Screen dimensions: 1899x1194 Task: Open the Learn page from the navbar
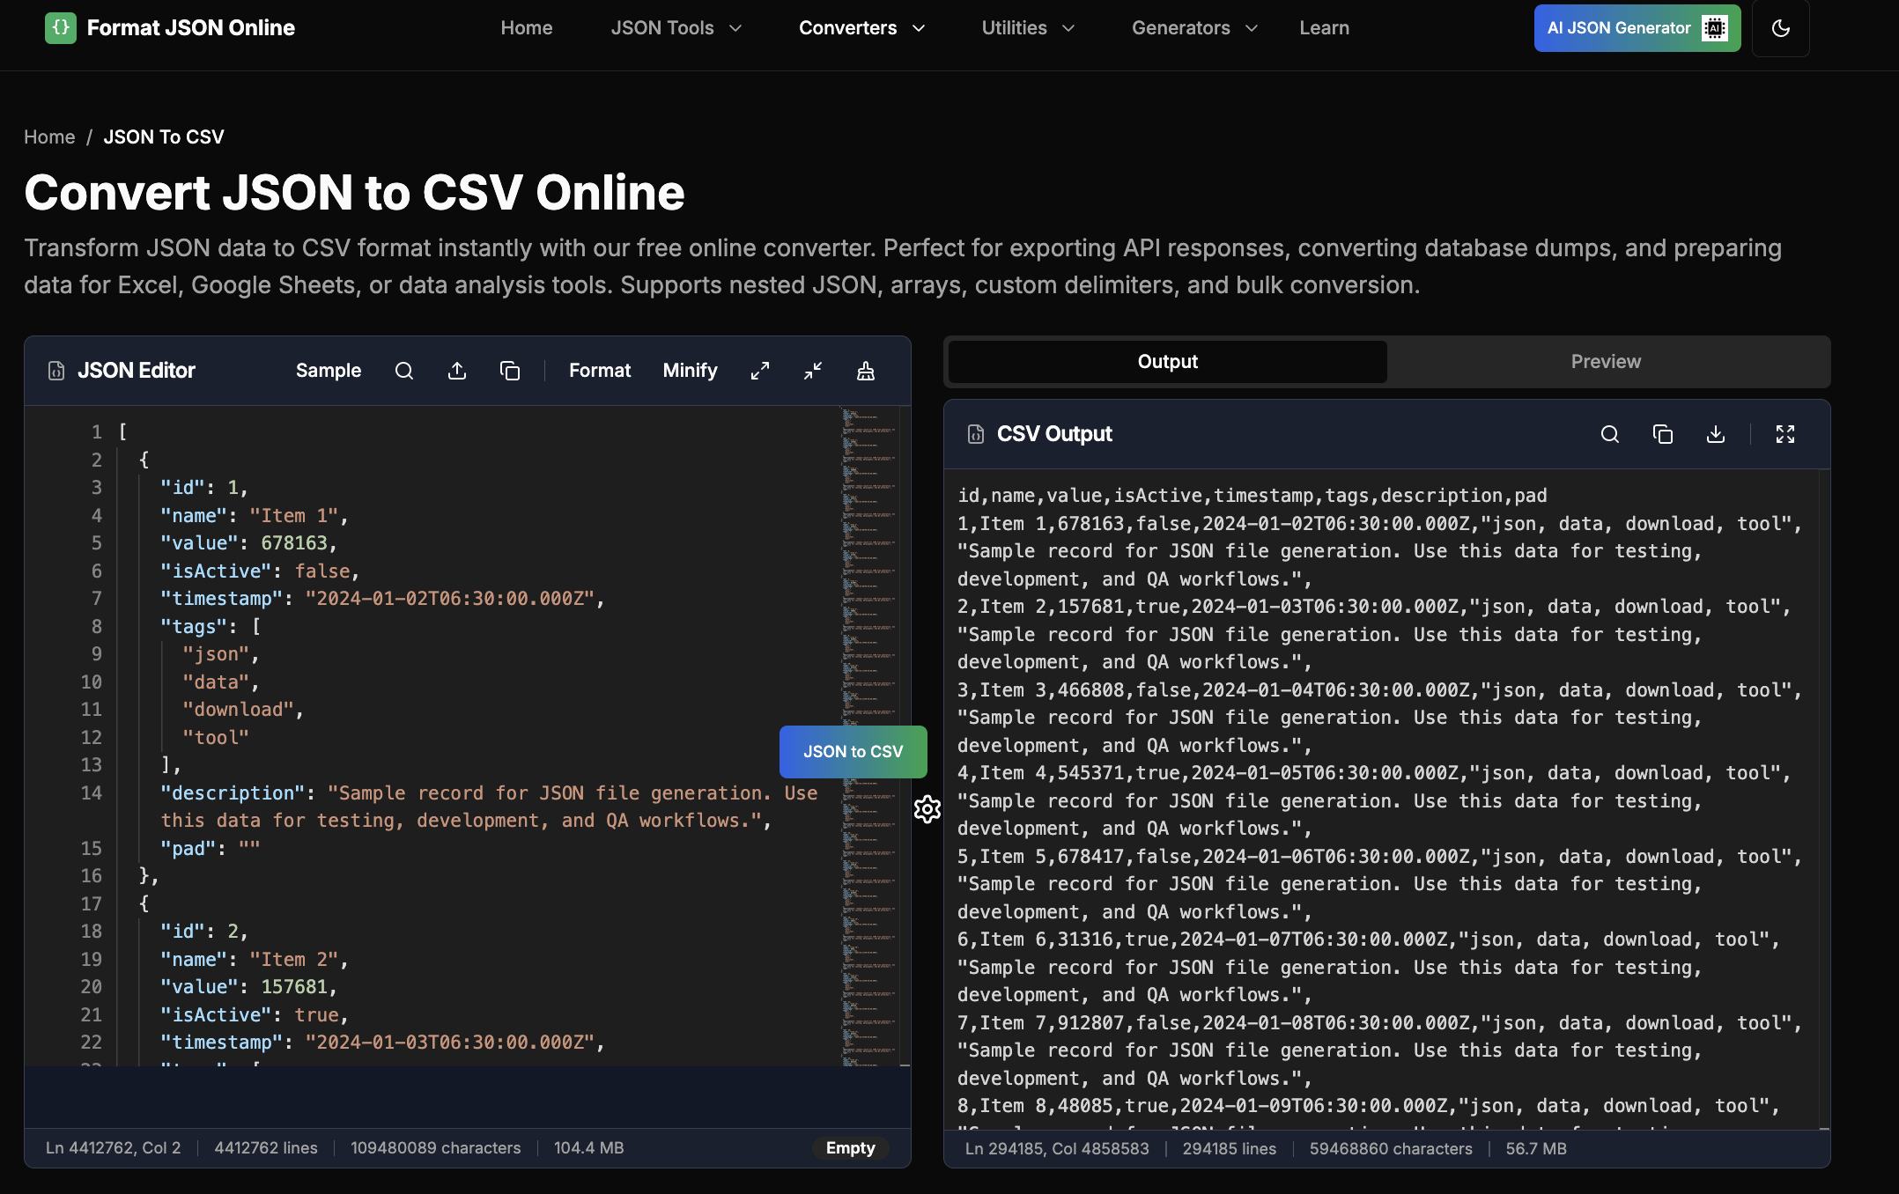coord(1324,27)
